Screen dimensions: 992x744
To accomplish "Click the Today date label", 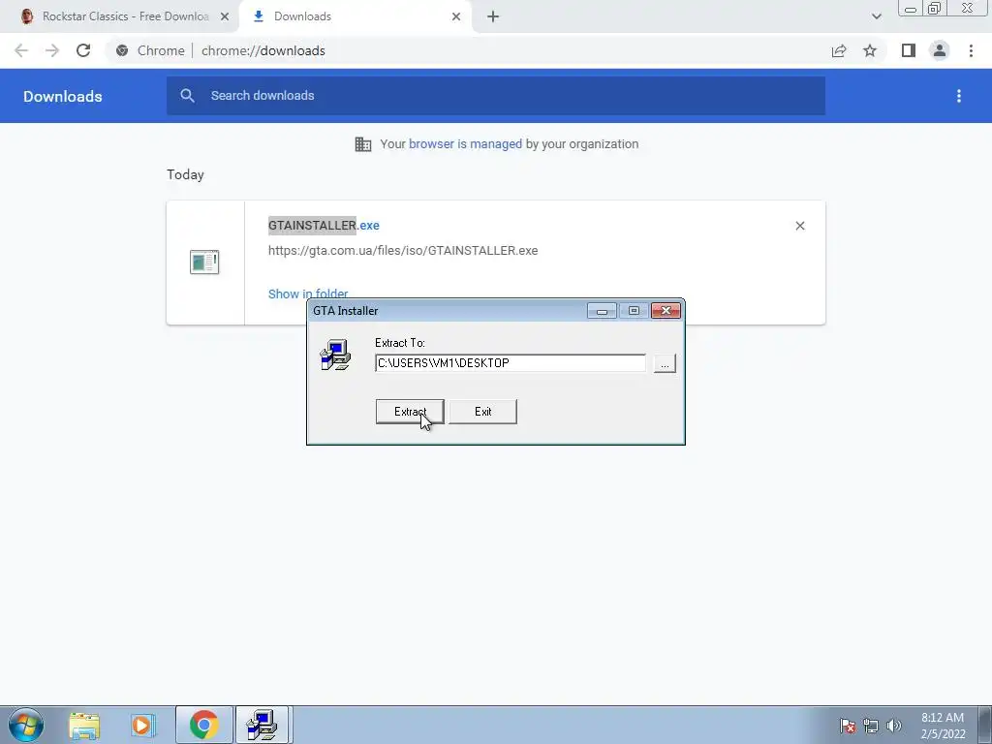I will [185, 174].
